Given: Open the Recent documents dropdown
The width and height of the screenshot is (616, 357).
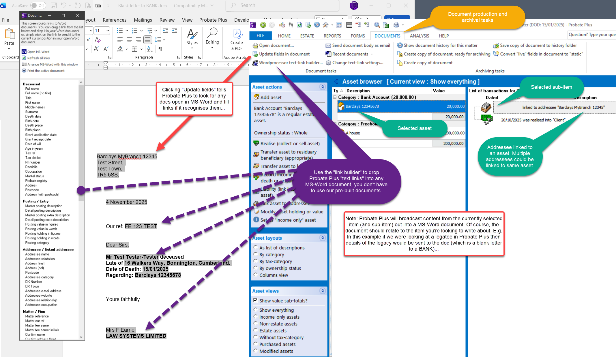Looking at the screenshot, I should (372, 54).
